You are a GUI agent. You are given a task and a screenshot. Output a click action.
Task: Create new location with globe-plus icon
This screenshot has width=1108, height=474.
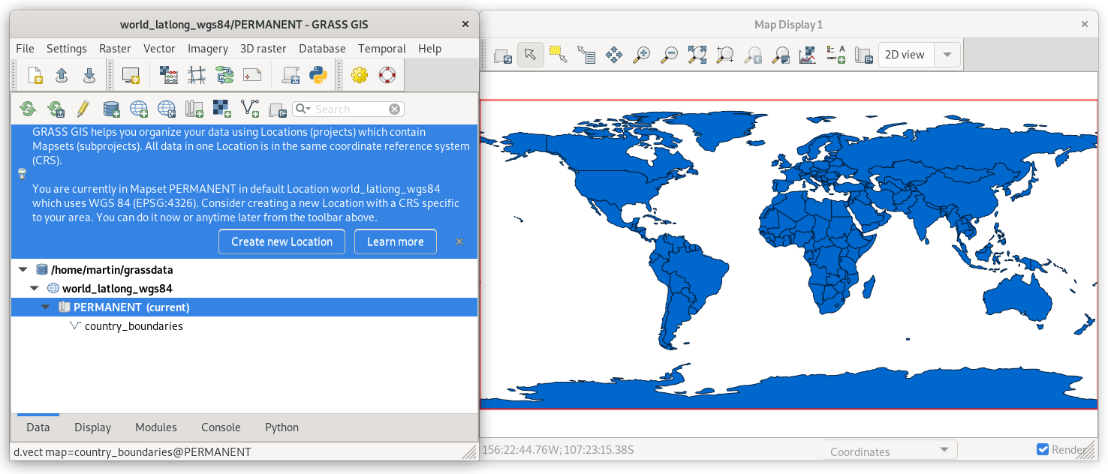pyautogui.click(x=139, y=109)
